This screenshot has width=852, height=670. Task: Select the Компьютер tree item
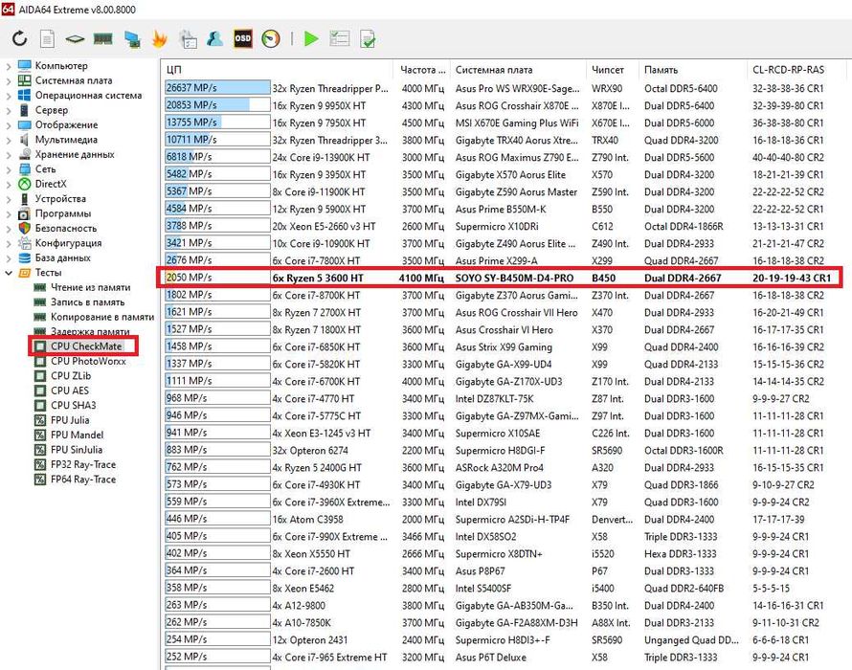tap(61, 66)
